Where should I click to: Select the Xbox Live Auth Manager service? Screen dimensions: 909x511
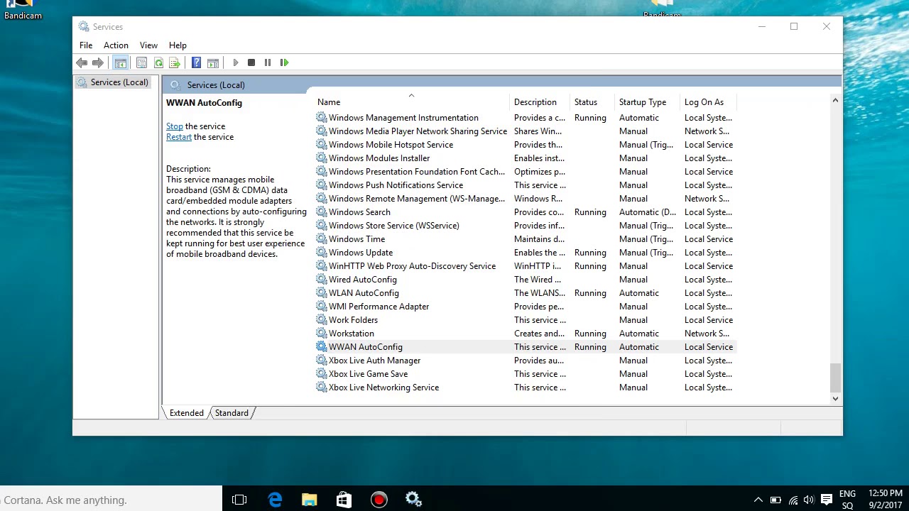pyautogui.click(x=526, y=361)
